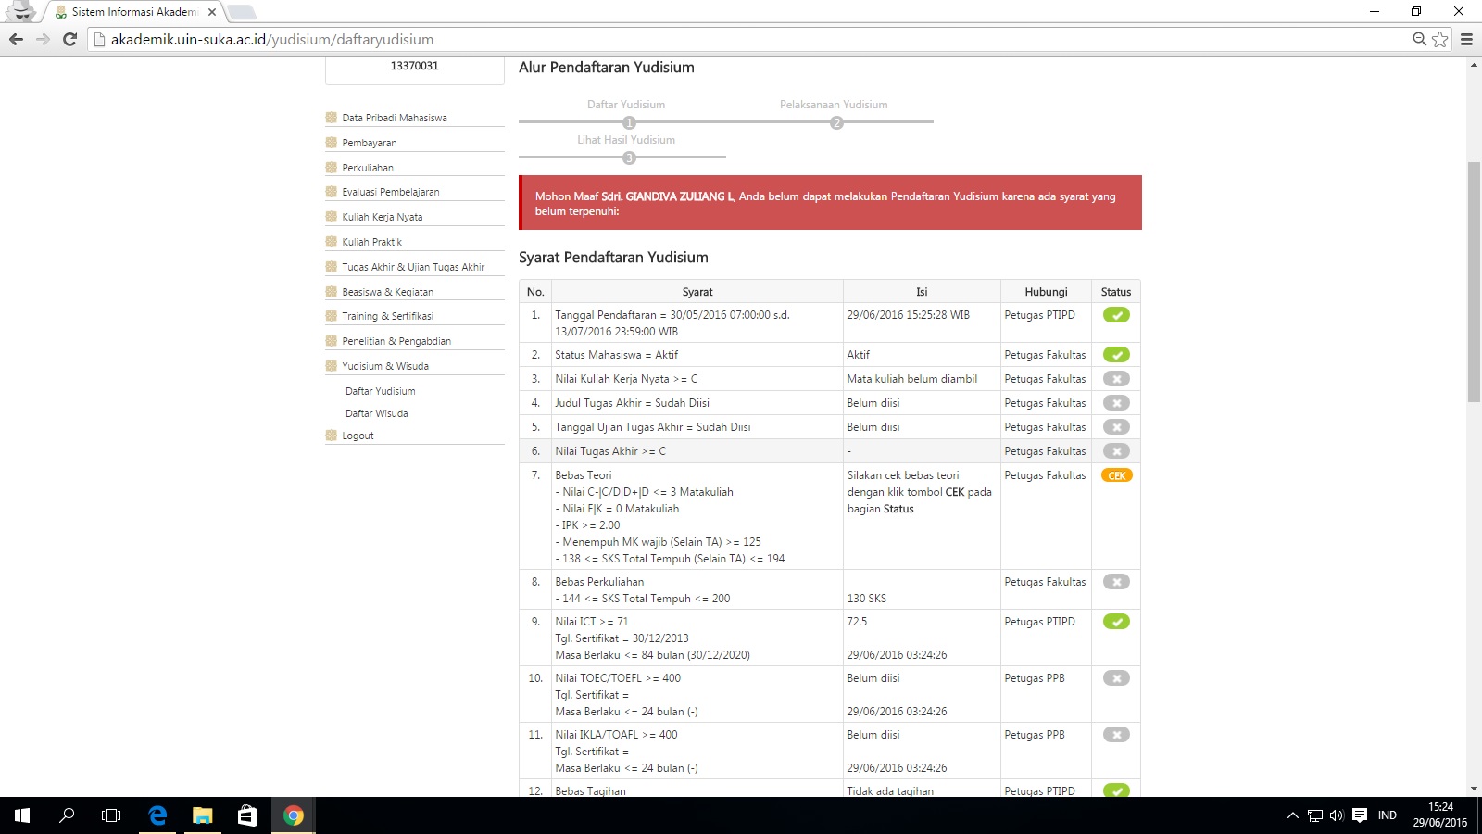Expand Tugas Akhir & Ujian Tugas Akhir menu
This screenshot has width=1482, height=834.
coord(413,267)
